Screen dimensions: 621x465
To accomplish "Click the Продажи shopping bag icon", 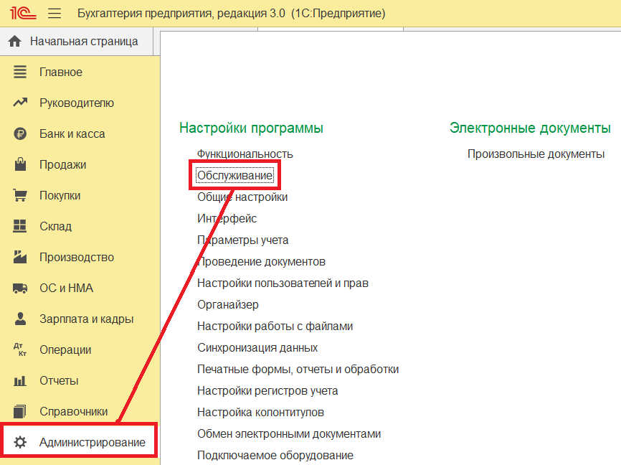I will click(x=20, y=164).
